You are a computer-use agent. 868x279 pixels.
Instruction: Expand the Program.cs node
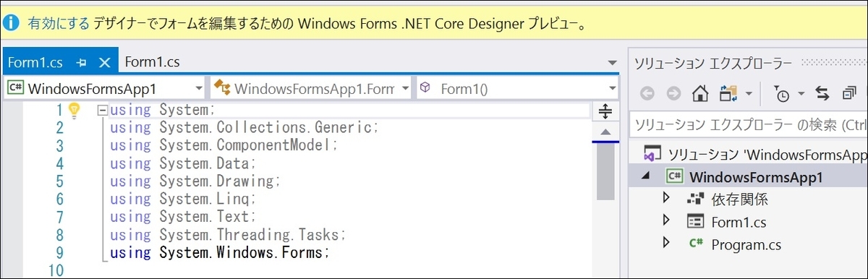[667, 243]
